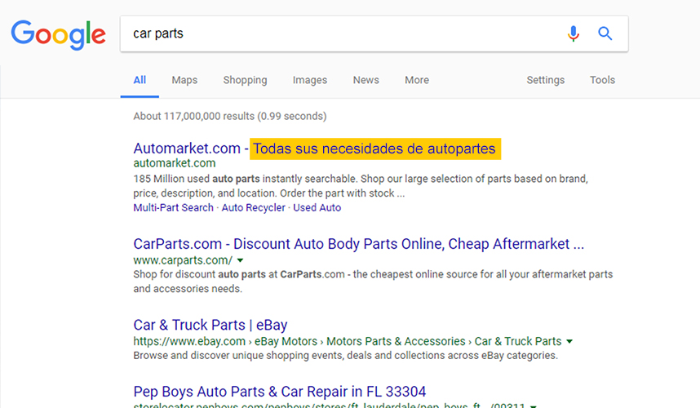Click the Google logo
Image resolution: width=700 pixels, height=408 pixels.
point(59,34)
